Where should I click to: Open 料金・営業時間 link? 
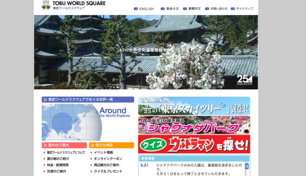(58, 165)
